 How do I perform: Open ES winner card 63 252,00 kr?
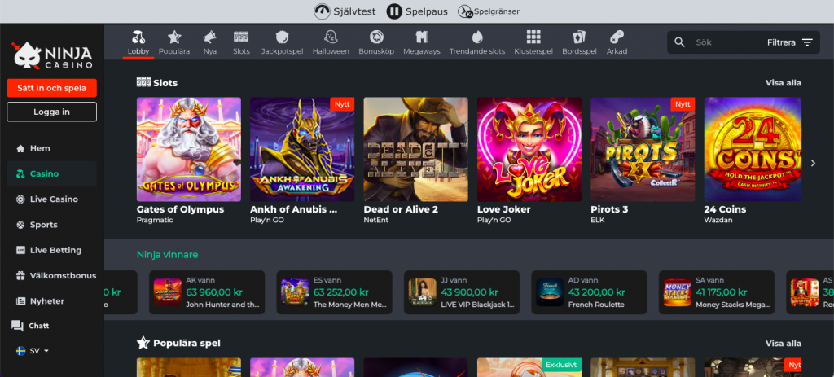[335, 292]
